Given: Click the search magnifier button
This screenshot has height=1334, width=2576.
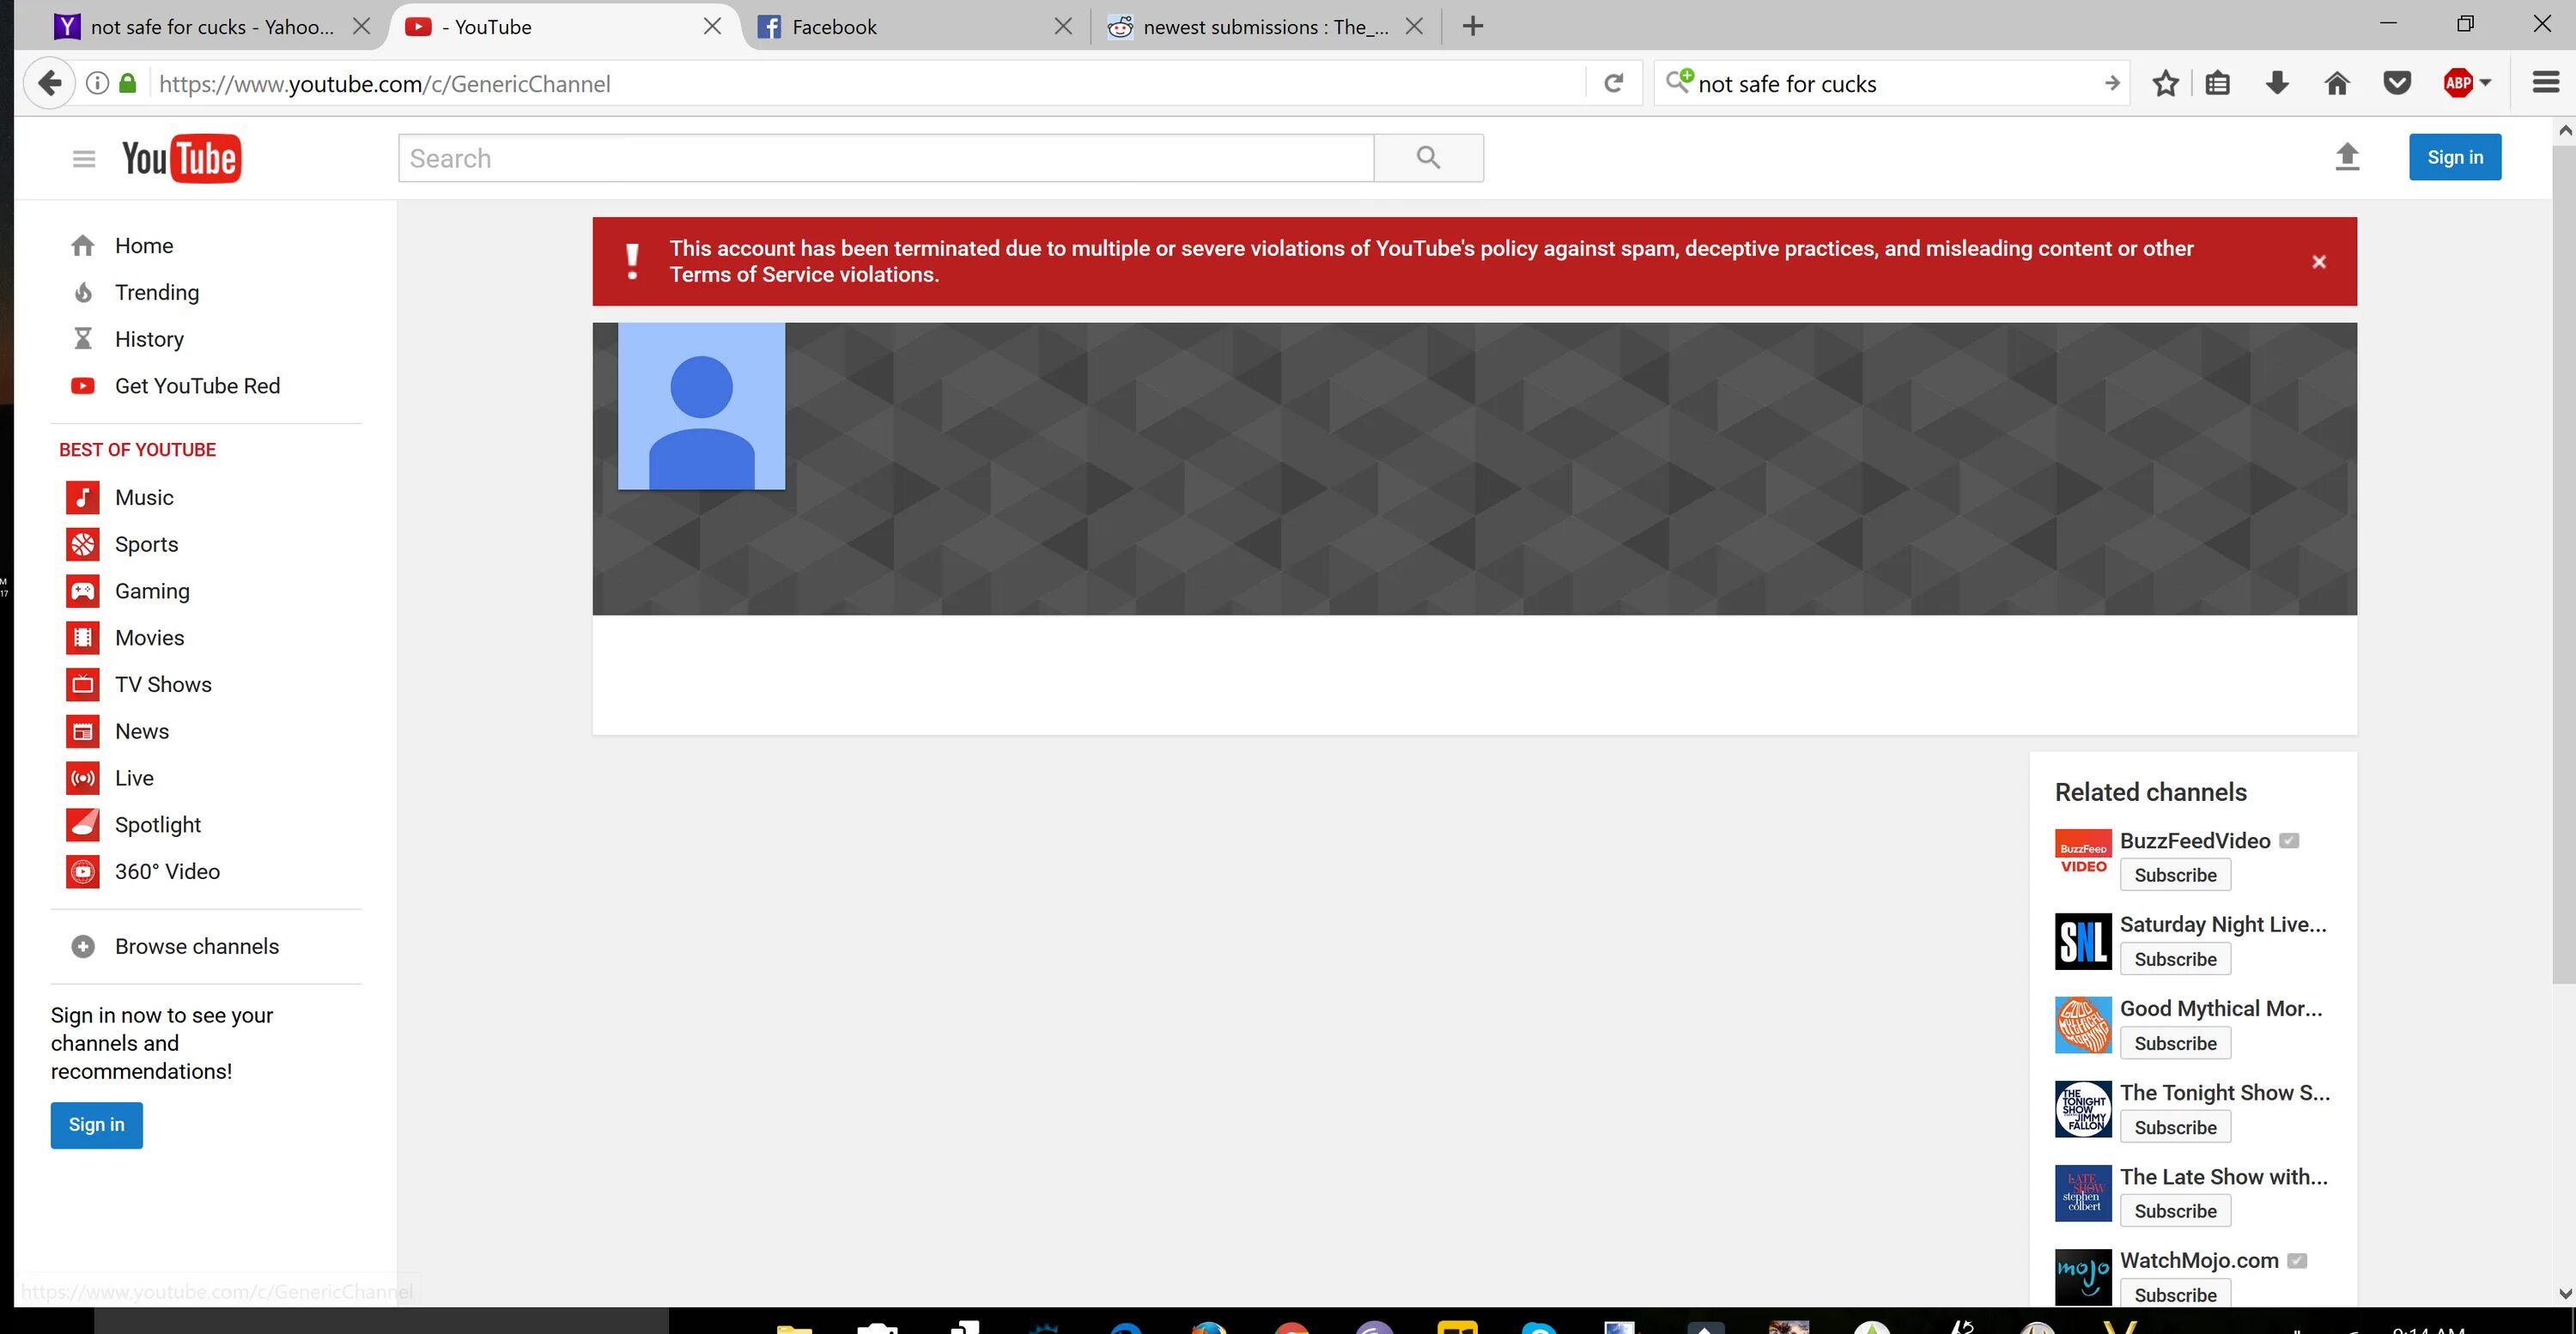Looking at the screenshot, I should click(1428, 158).
